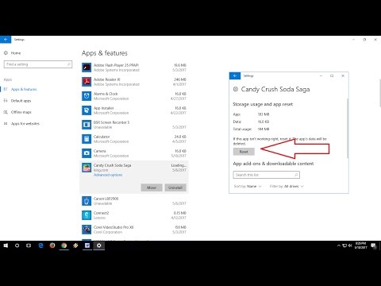This screenshot has height=286, width=381.
Task: Select the Calculator entry text
Action: point(102,137)
